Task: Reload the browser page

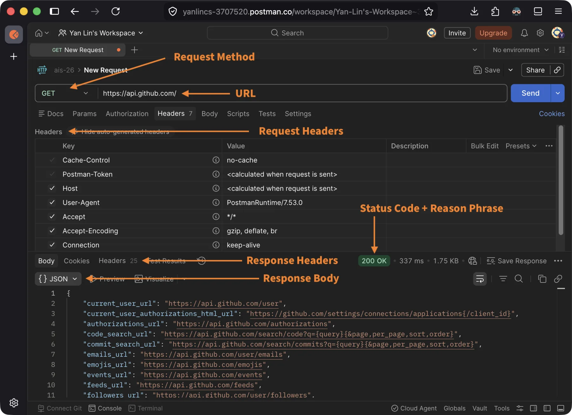Action: [x=116, y=11]
